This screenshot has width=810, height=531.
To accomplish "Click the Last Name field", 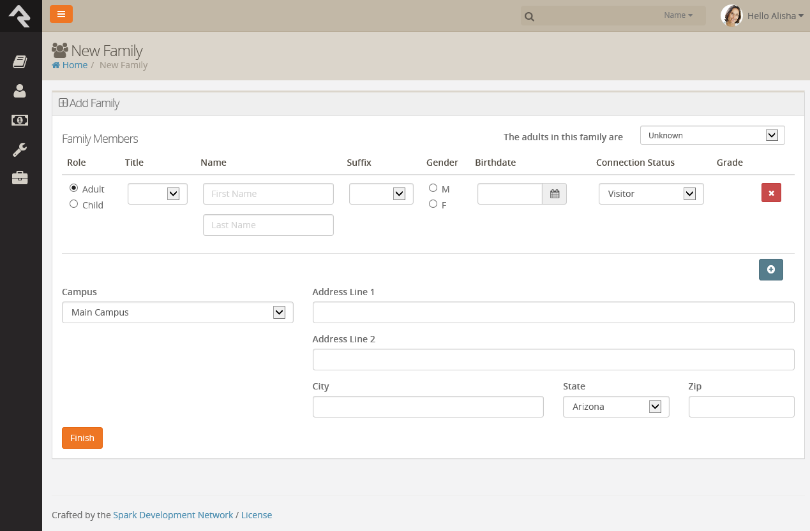I will click(268, 225).
